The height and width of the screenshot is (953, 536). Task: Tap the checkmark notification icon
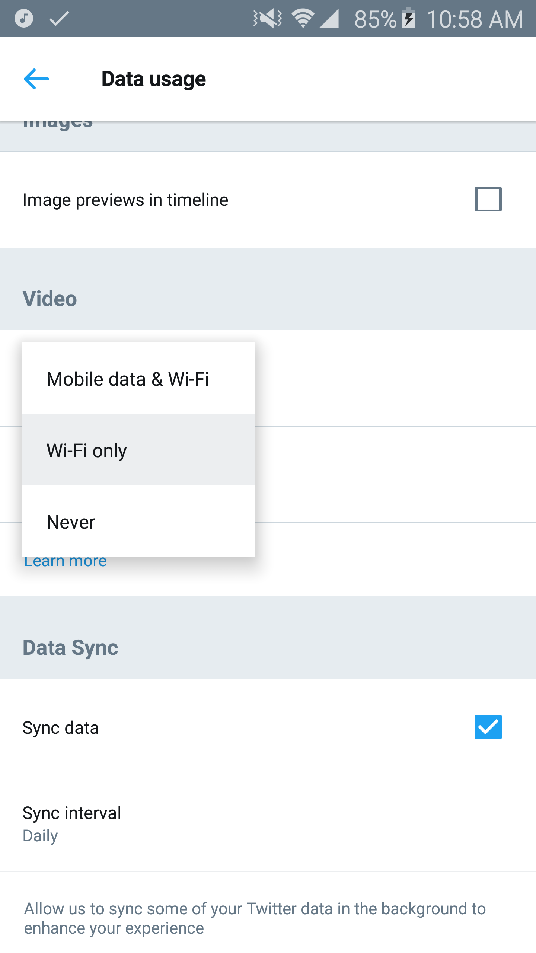pos(59,18)
